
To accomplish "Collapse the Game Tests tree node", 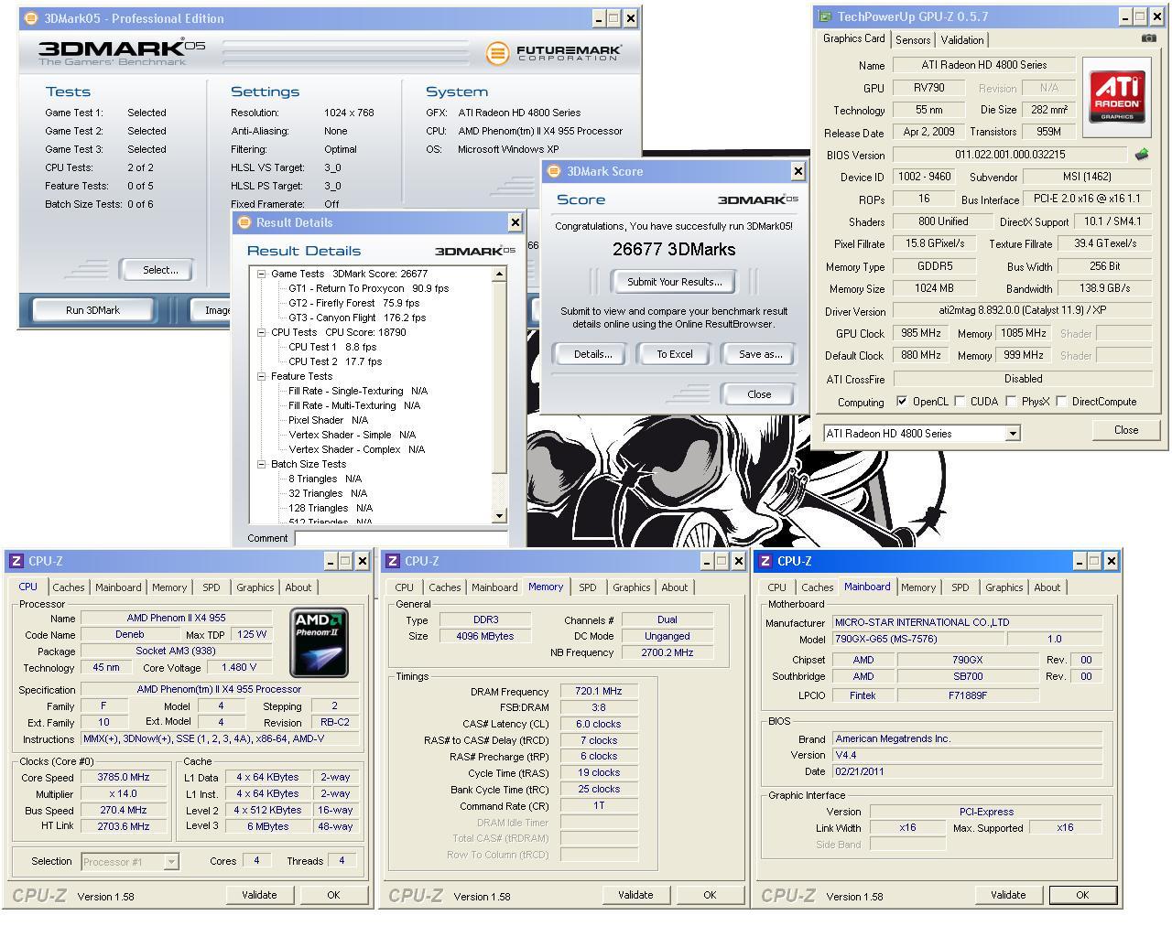I will pyautogui.click(x=261, y=274).
